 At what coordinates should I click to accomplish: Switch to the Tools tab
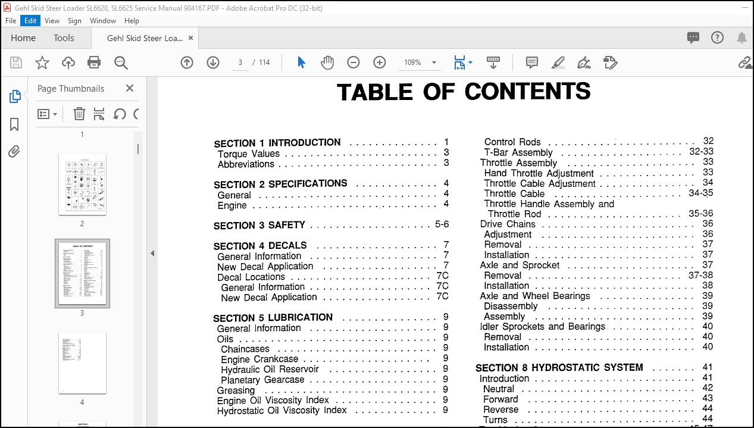tap(64, 38)
